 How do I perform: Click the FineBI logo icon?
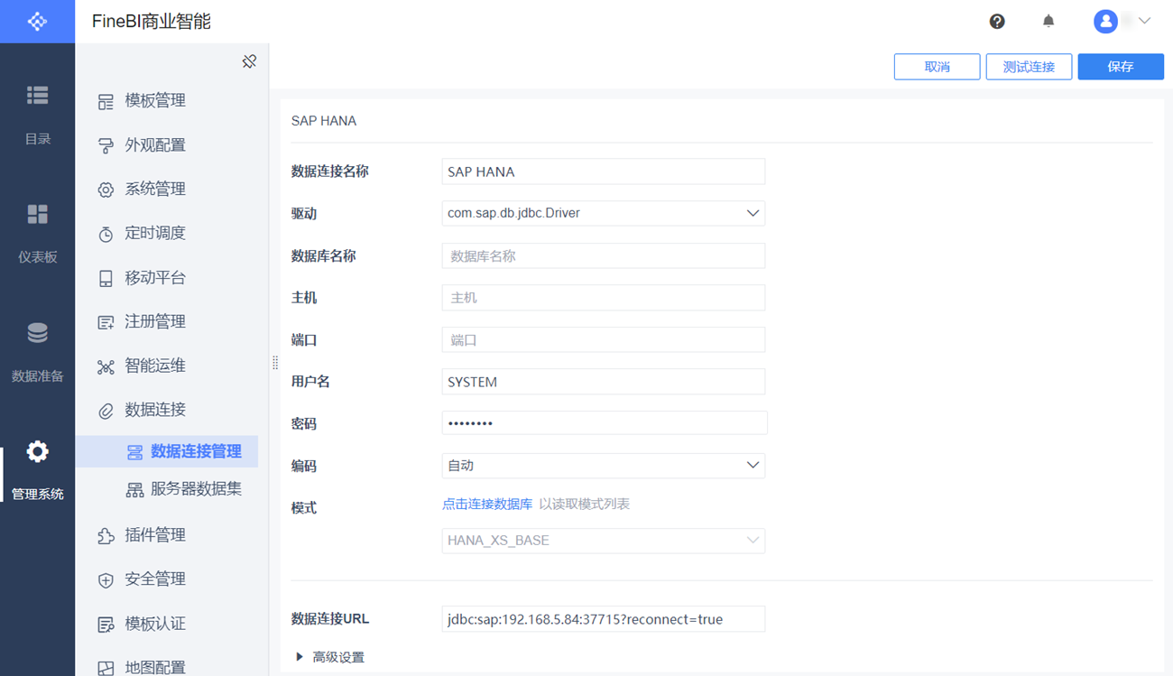point(37,21)
